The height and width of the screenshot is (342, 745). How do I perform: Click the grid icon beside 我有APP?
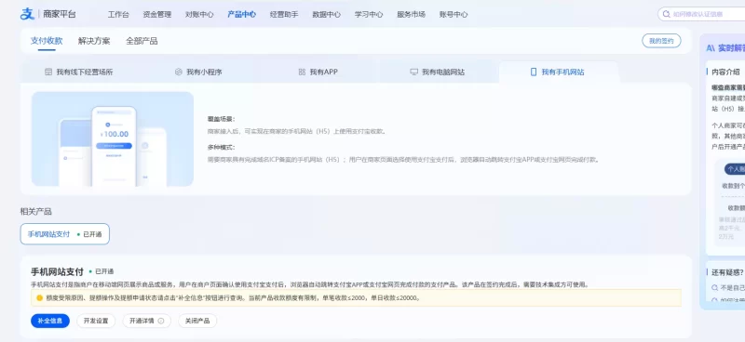point(302,72)
